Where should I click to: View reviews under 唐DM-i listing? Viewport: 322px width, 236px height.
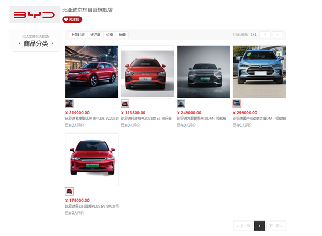pos(242,125)
